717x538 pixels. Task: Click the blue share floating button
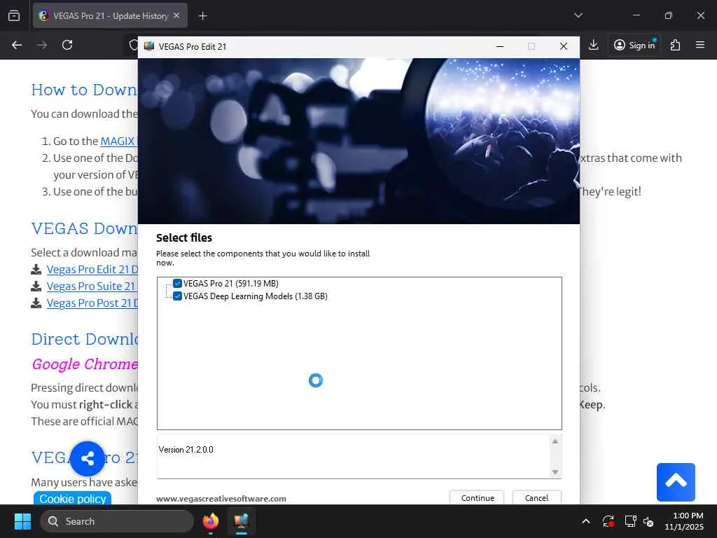[x=88, y=458]
